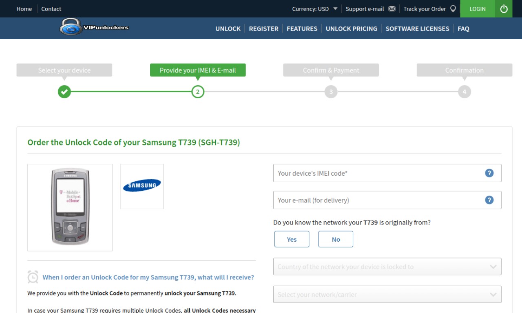Image resolution: width=522 pixels, height=313 pixels.
Task: Click the Confirmation step label
Action: [464, 70]
